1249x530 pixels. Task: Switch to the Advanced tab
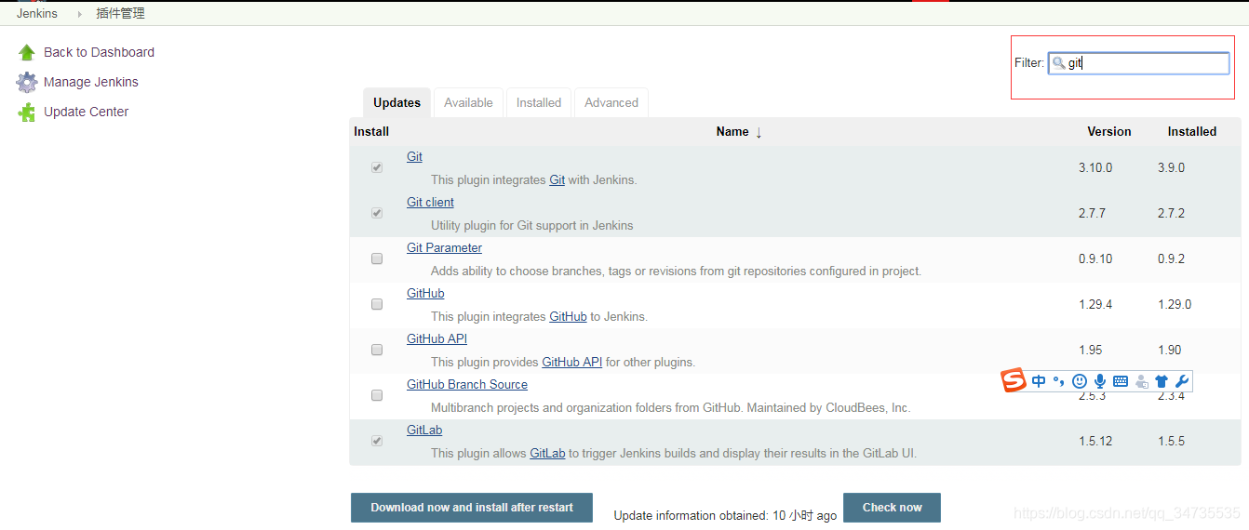611,103
